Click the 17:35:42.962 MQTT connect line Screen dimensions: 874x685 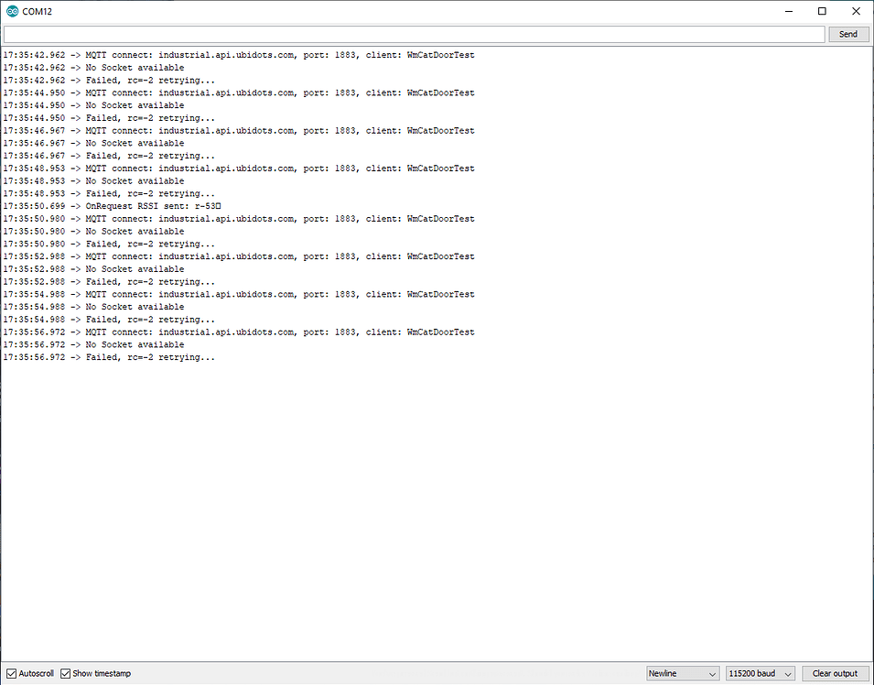(239, 55)
